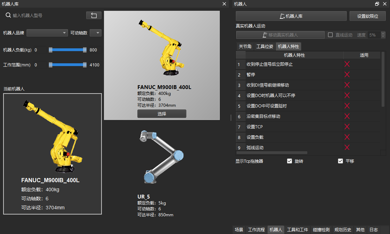Click red X for 收到停止信号后立即停止
The height and width of the screenshot is (234, 390).
click(x=347, y=64)
